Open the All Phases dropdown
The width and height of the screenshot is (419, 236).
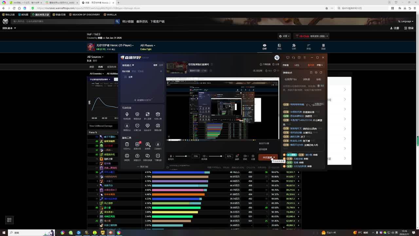pyautogui.click(x=148, y=46)
